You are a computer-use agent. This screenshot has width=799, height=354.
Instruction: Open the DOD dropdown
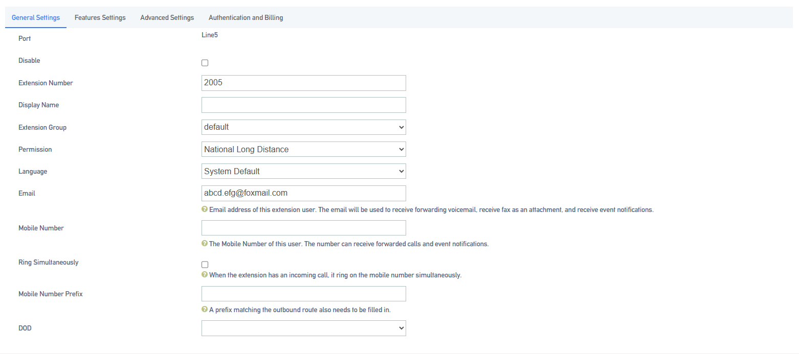pyautogui.click(x=304, y=328)
